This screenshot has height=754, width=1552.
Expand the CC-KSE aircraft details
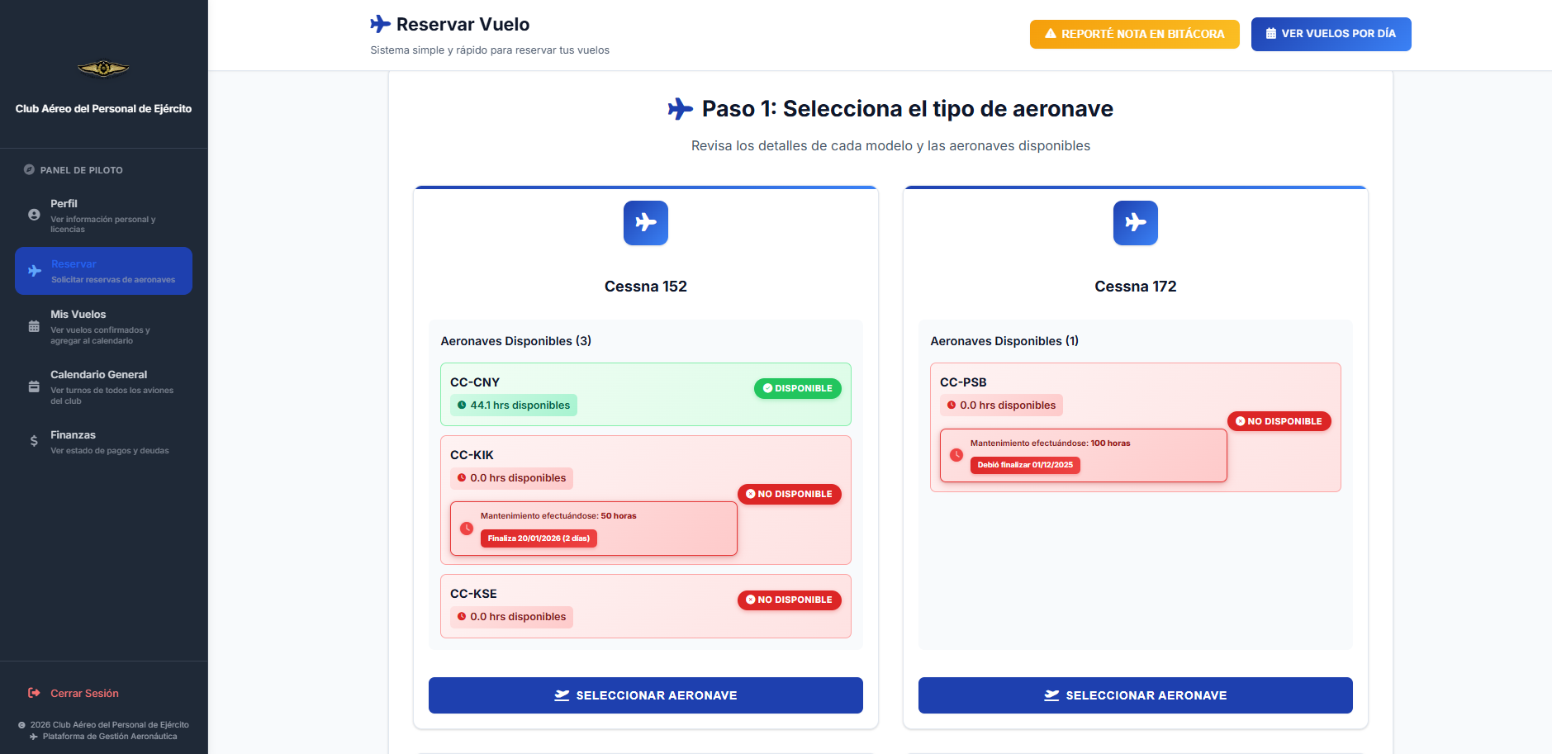pyautogui.click(x=646, y=606)
